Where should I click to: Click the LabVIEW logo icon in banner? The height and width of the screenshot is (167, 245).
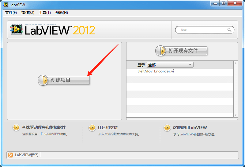(x=17, y=29)
